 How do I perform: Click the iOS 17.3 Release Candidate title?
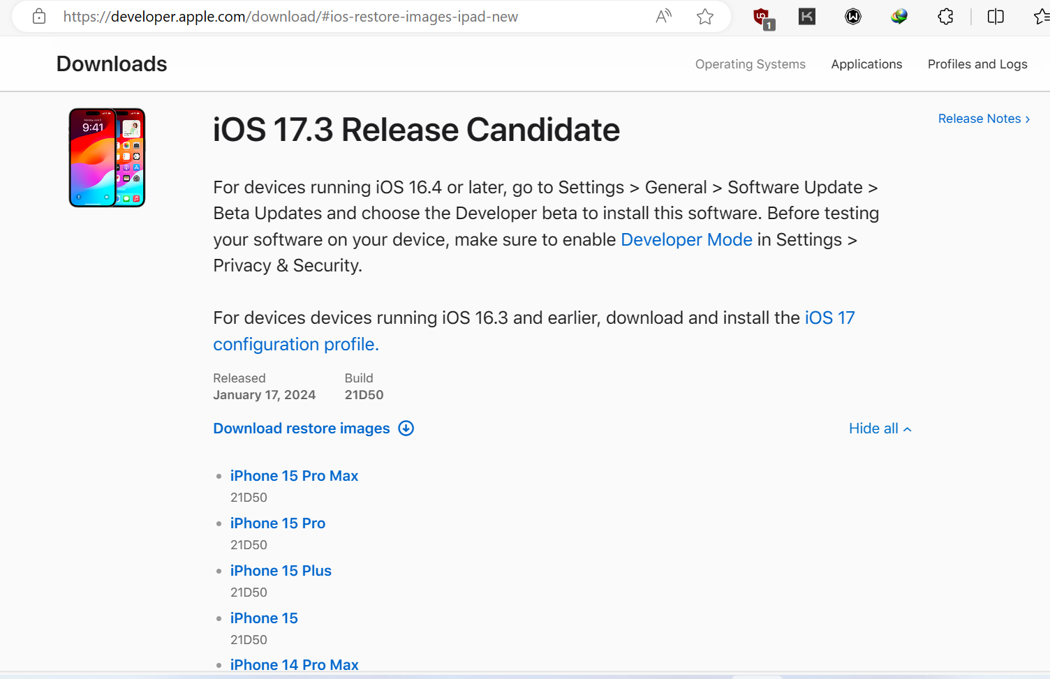point(416,130)
